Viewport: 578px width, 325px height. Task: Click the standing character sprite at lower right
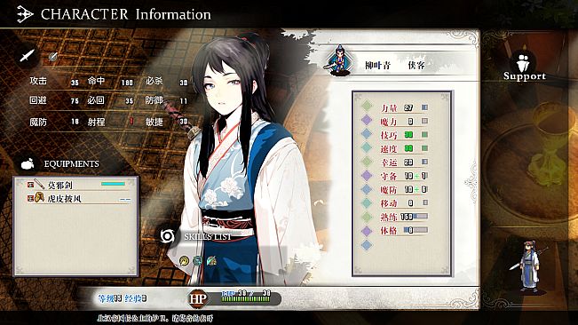click(529, 266)
